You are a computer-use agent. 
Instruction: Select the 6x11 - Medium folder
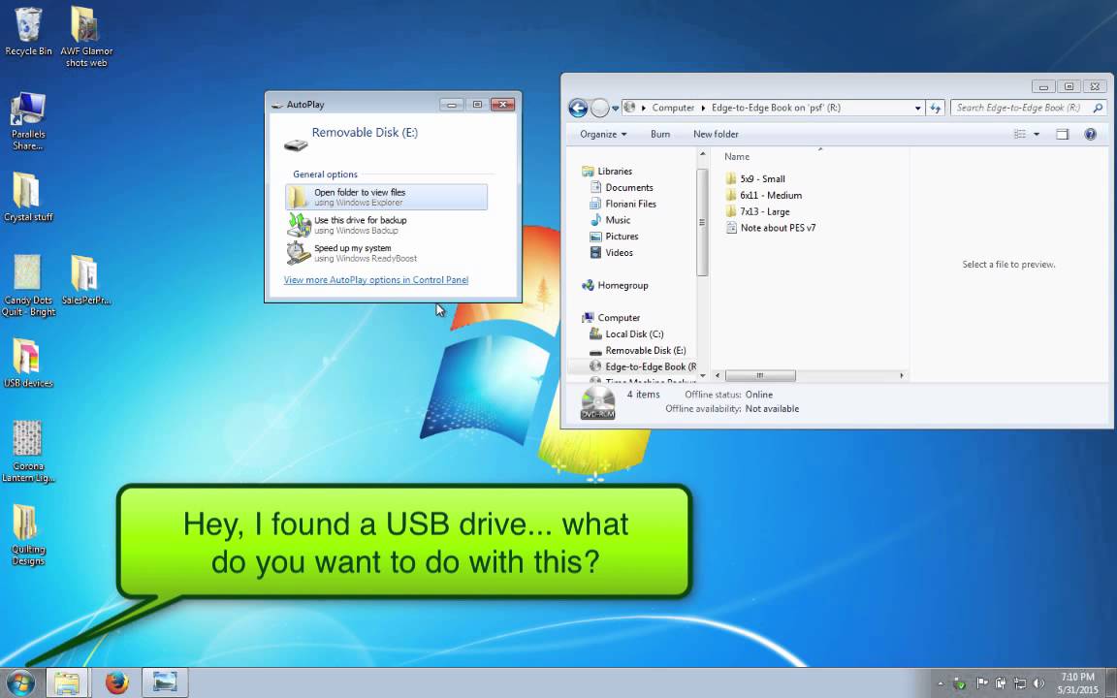[764, 195]
